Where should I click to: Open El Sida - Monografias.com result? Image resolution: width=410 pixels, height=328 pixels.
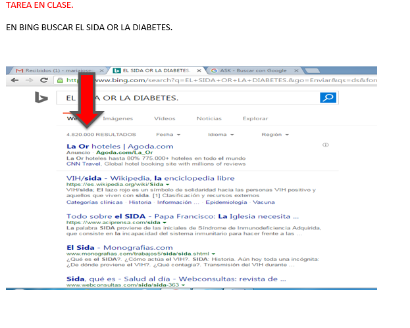(120, 248)
